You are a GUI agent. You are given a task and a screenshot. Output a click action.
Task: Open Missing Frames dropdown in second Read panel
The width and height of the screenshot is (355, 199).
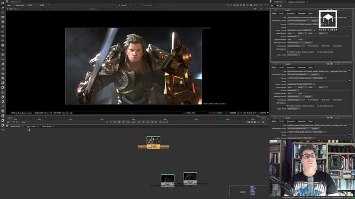(295, 96)
